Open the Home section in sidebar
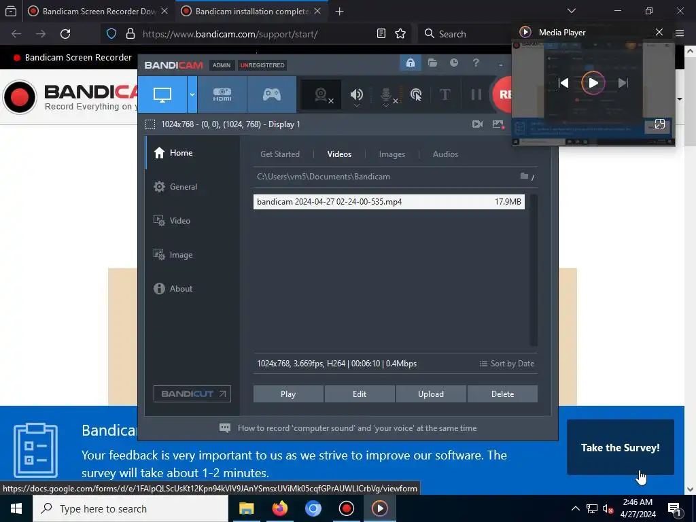 (x=192, y=153)
